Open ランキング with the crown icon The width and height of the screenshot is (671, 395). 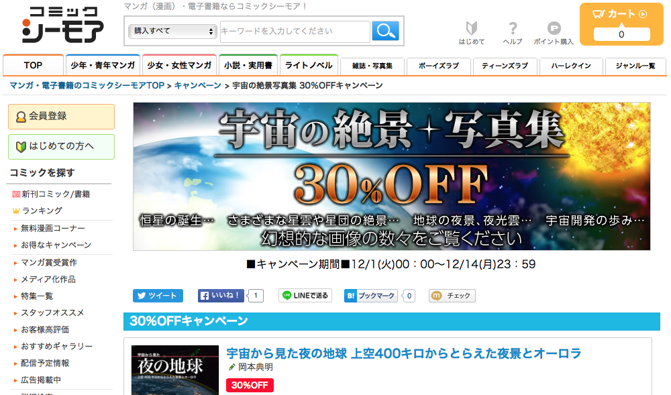[42, 211]
